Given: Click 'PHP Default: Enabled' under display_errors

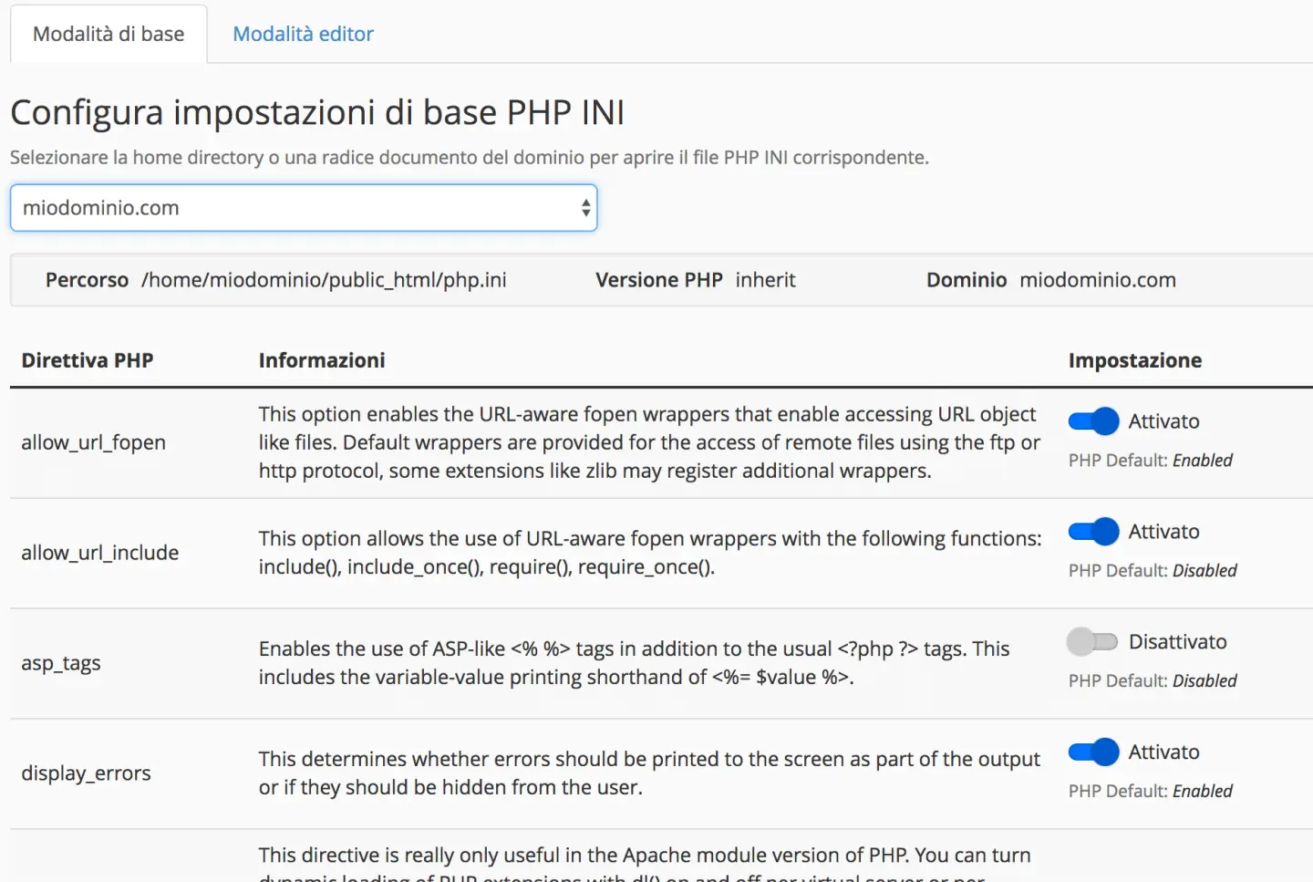Looking at the screenshot, I should [1151, 792].
